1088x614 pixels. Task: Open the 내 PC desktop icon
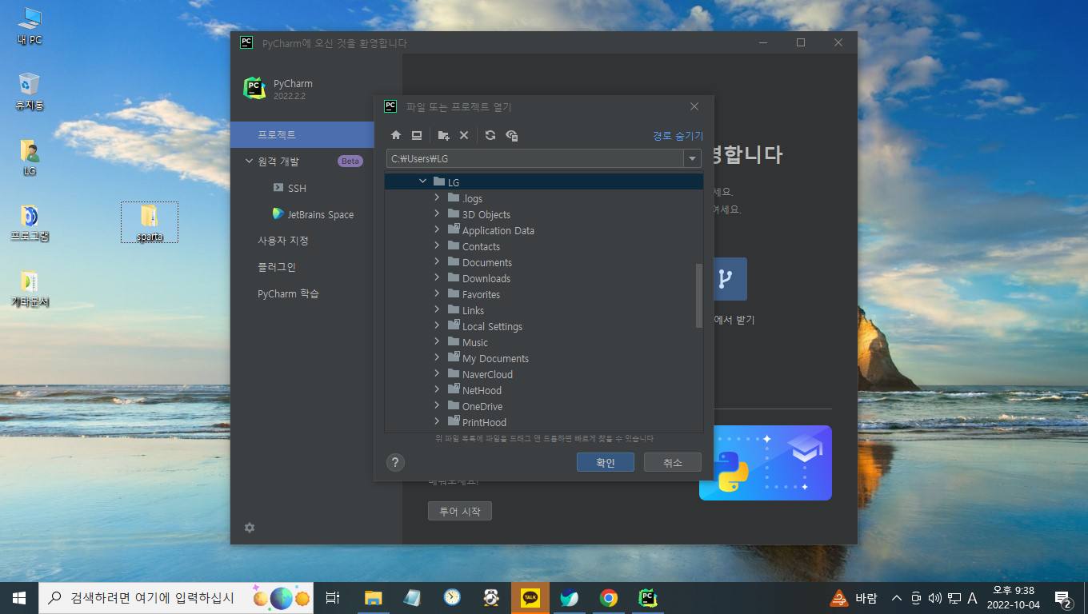click(30, 26)
